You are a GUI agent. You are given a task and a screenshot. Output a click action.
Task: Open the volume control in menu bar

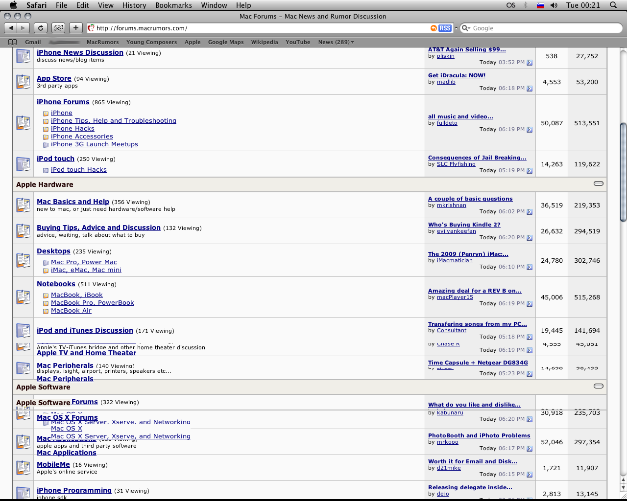coord(554,5)
